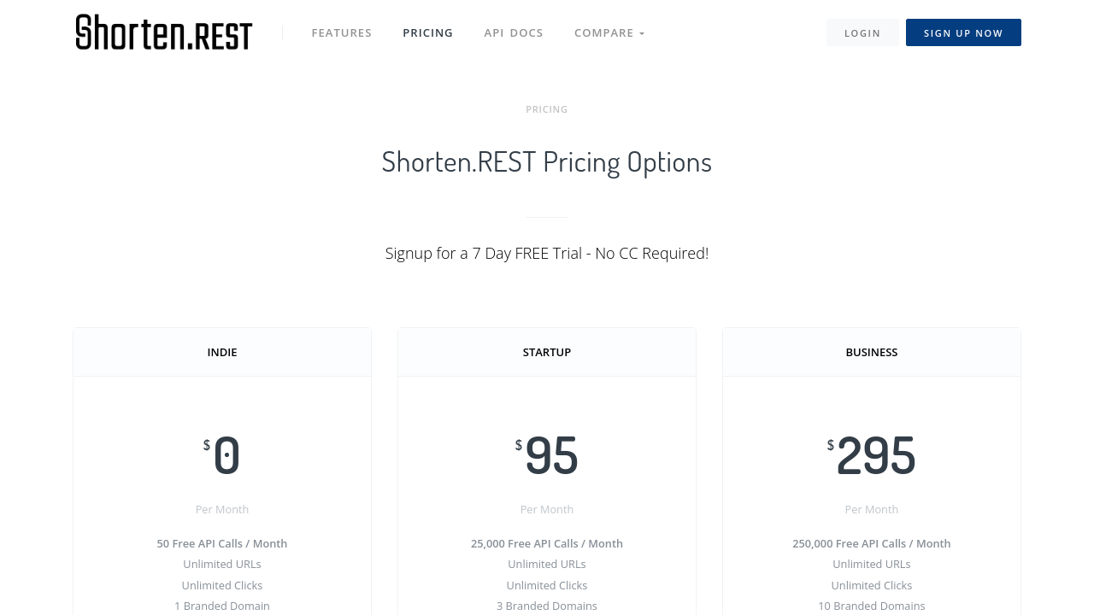
Task: Click the 250,000 Free API Calls line
Action: coord(871,543)
